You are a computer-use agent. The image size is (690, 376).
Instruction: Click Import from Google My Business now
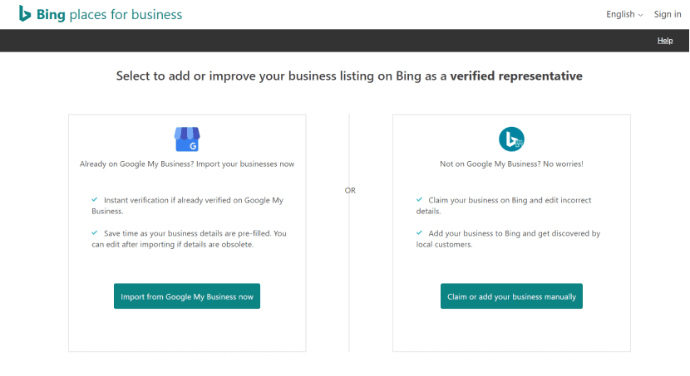[187, 296]
